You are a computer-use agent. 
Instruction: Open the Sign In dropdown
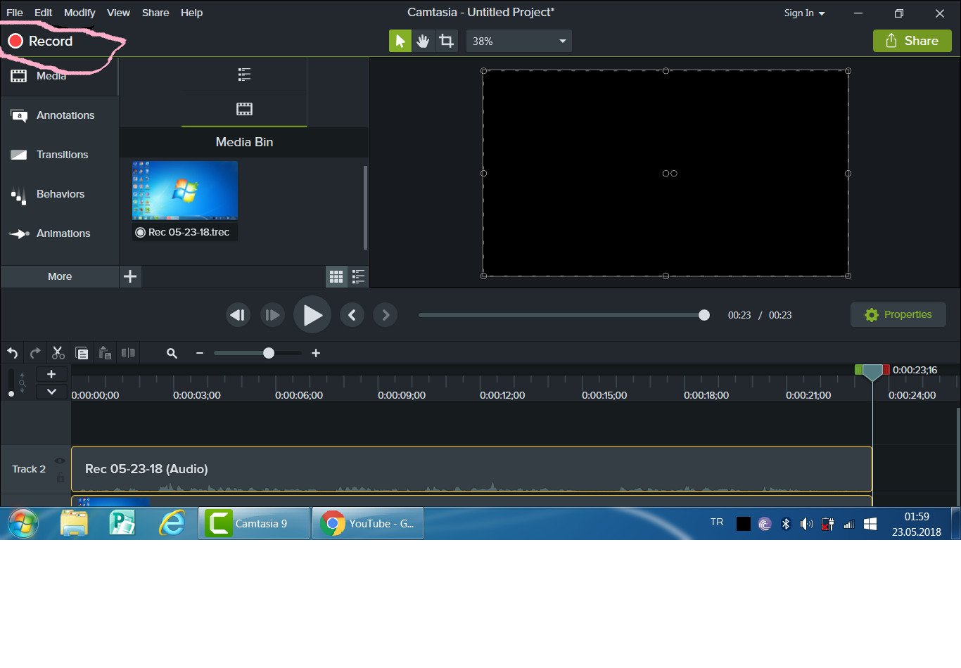(804, 13)
